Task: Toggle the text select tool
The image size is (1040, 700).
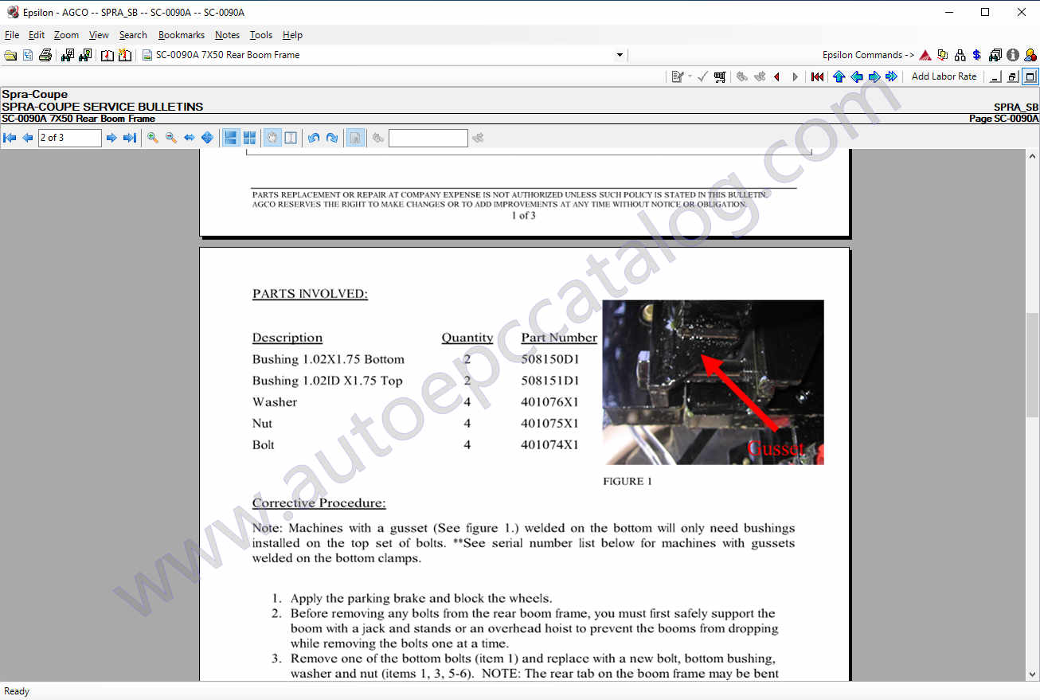Action: point(291,138)
